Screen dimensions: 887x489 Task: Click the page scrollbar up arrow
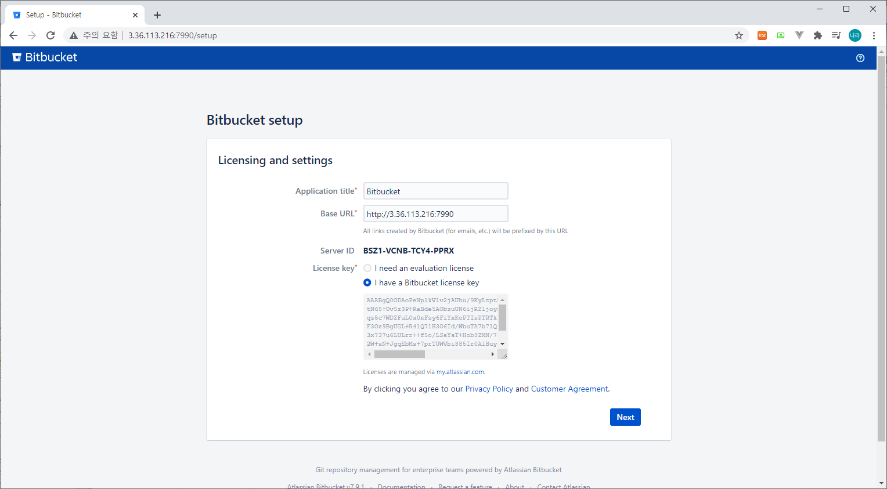click(x=881, y=51)
